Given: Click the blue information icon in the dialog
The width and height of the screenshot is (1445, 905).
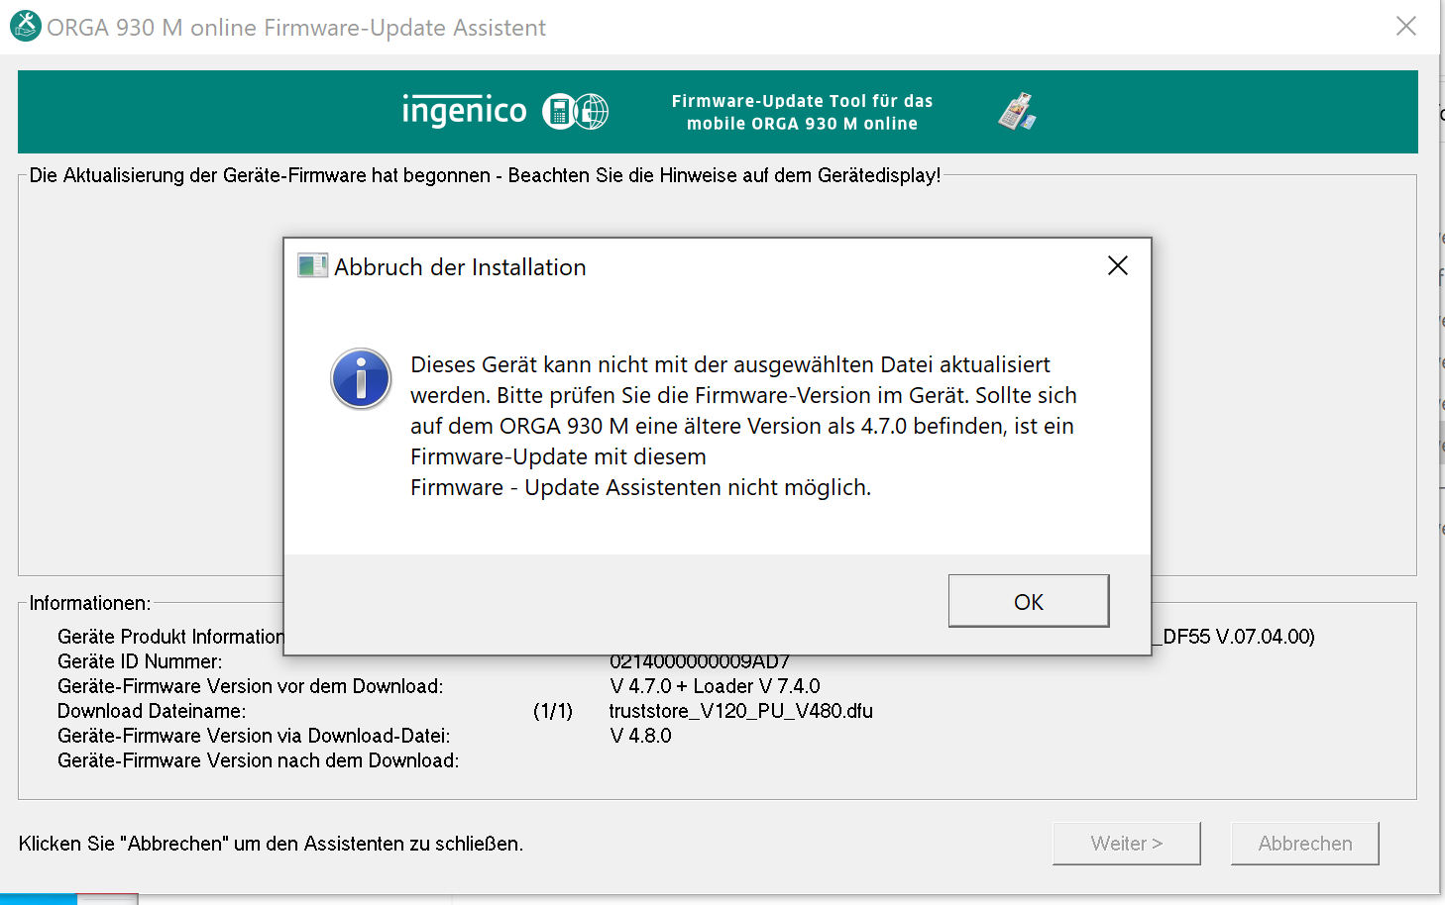Looking at the screenshot, I should [x=361, y=379].
